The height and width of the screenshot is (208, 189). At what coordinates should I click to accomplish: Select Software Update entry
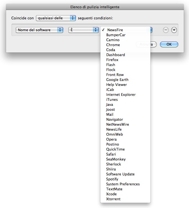(125, 174)
